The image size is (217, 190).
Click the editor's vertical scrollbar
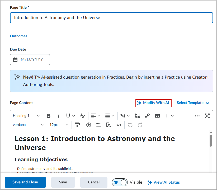[211, 140]
